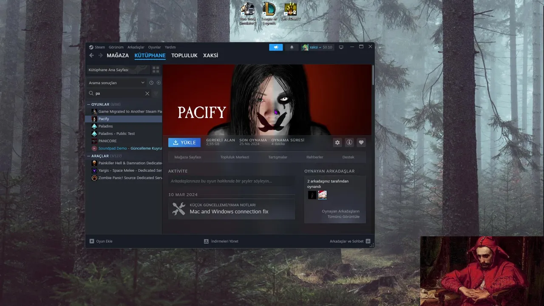Image resolution: width=544 pixels, height=306 pixels.
Task: Go to the MAĞAZA tab
Action: 118,55
